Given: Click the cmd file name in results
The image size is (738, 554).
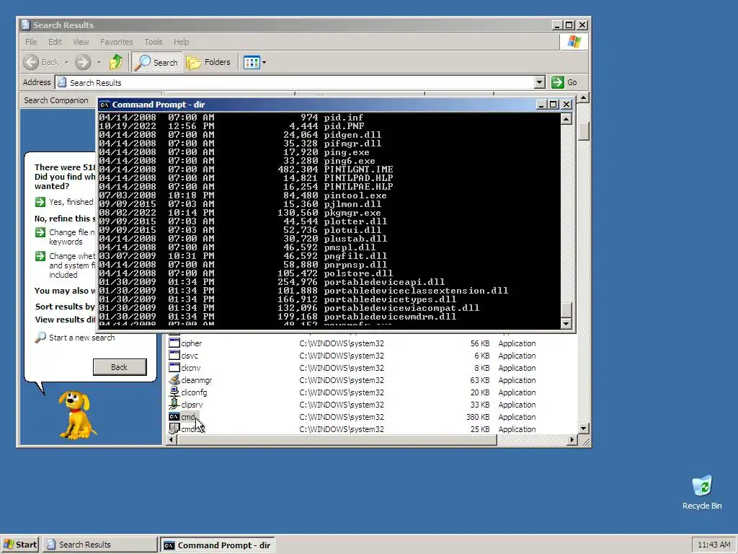Looking at the screenshot, I should click(x=188, y=417).
